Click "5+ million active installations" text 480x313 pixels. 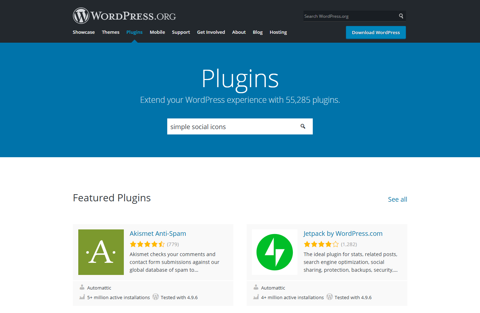pyautogui.click(x=118, y=297)
